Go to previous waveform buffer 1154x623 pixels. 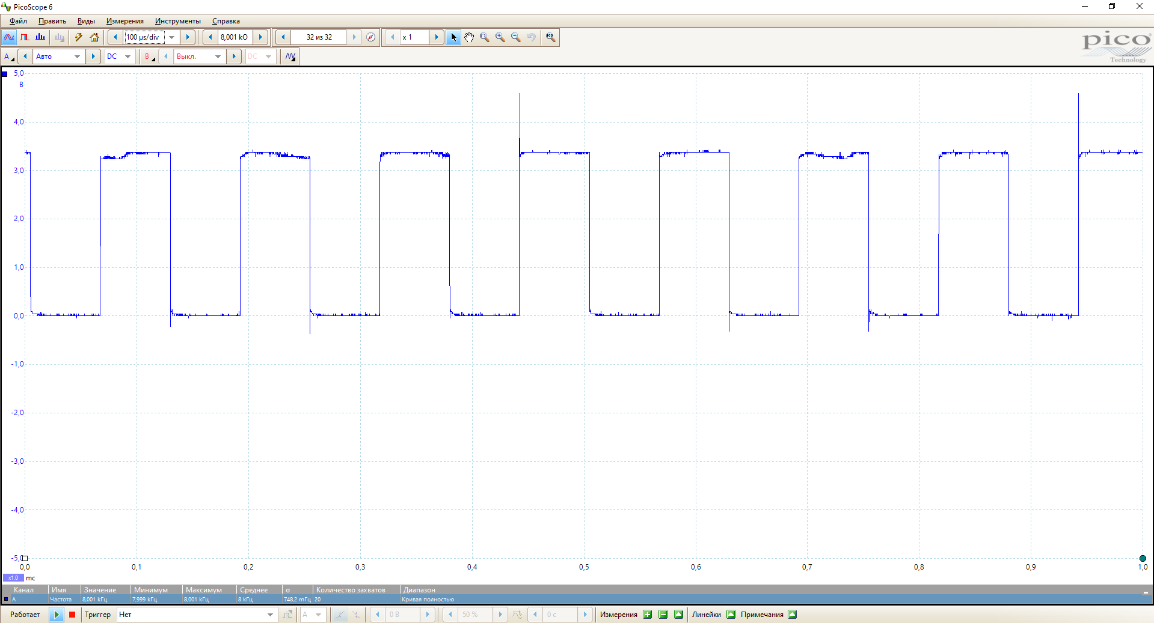[283, 37]
